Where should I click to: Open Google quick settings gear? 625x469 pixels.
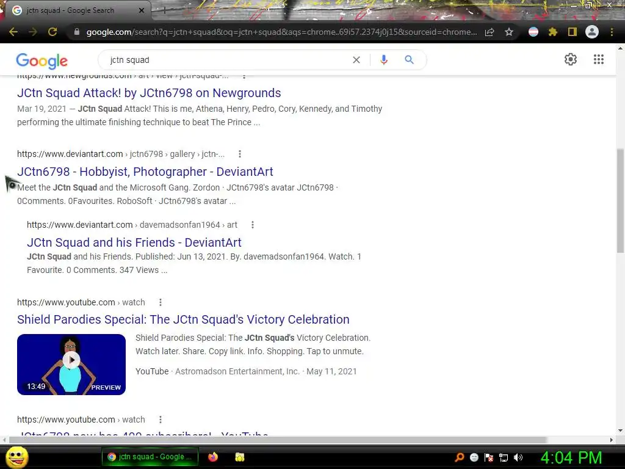coord(571,59)
